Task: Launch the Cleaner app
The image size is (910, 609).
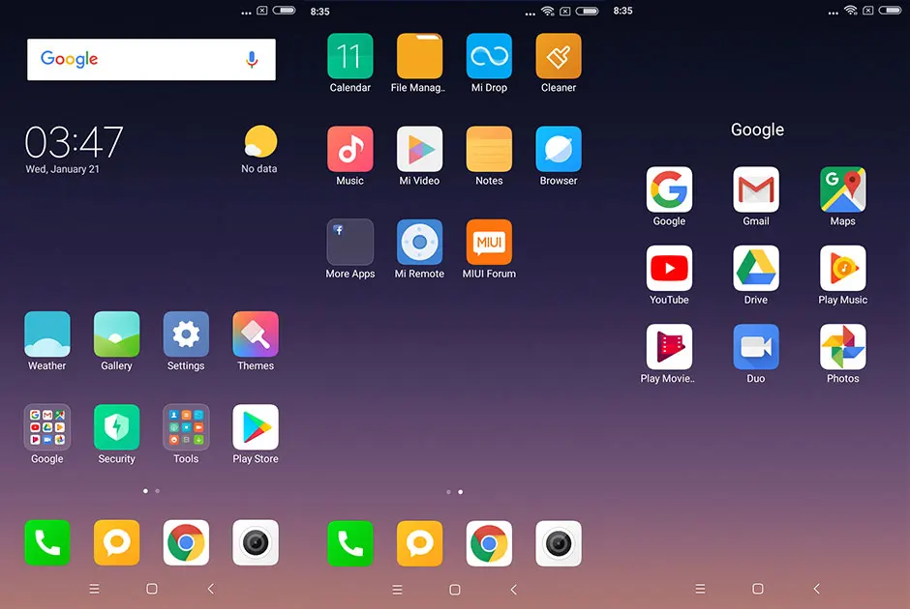Action: [559, 56]
